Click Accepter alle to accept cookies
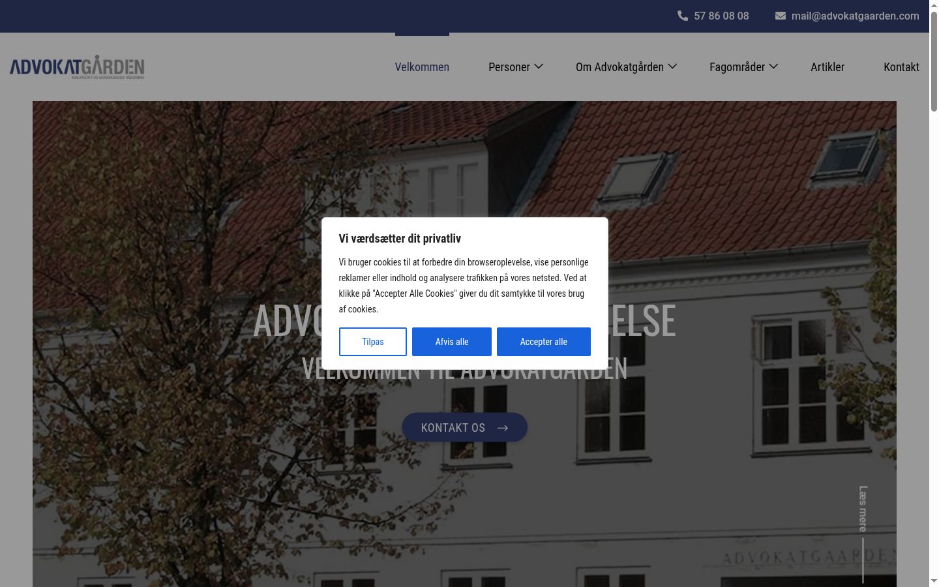This screenshot has height=587, width=939. tap(544, 342)
